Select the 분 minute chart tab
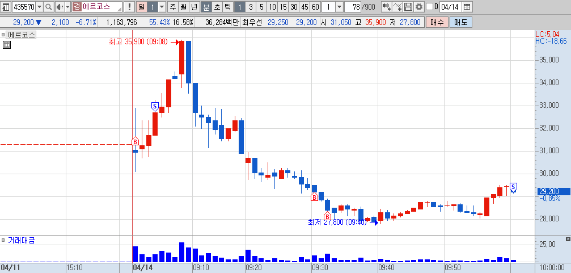Viewport: 571px width, 273px height. [x=206, y=7]
